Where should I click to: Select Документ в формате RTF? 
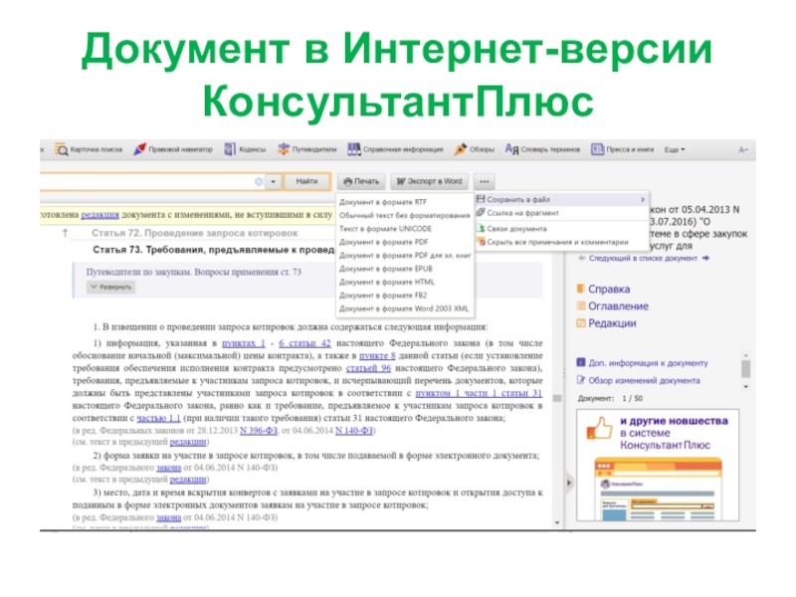coord(383,202)
